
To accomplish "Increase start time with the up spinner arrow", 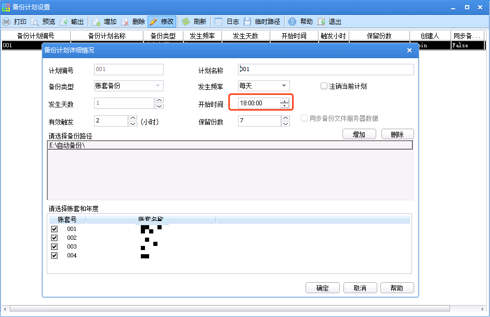I will [284, 101].
